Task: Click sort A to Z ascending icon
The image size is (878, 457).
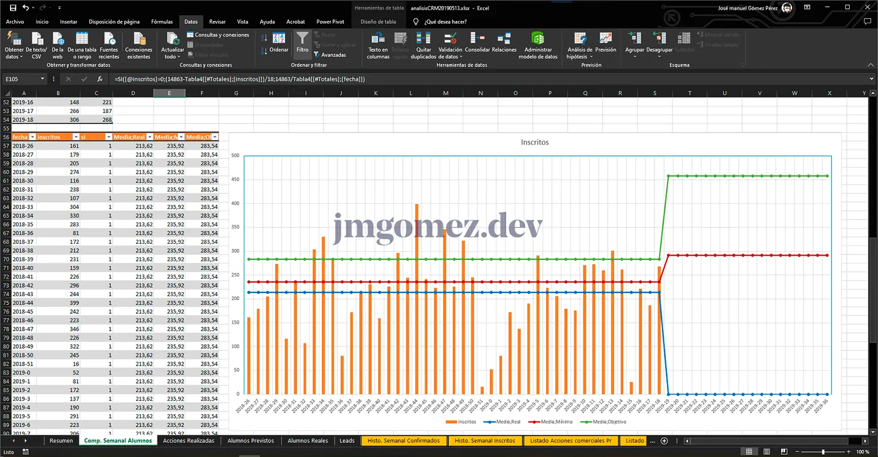Action: pos(265,37)
